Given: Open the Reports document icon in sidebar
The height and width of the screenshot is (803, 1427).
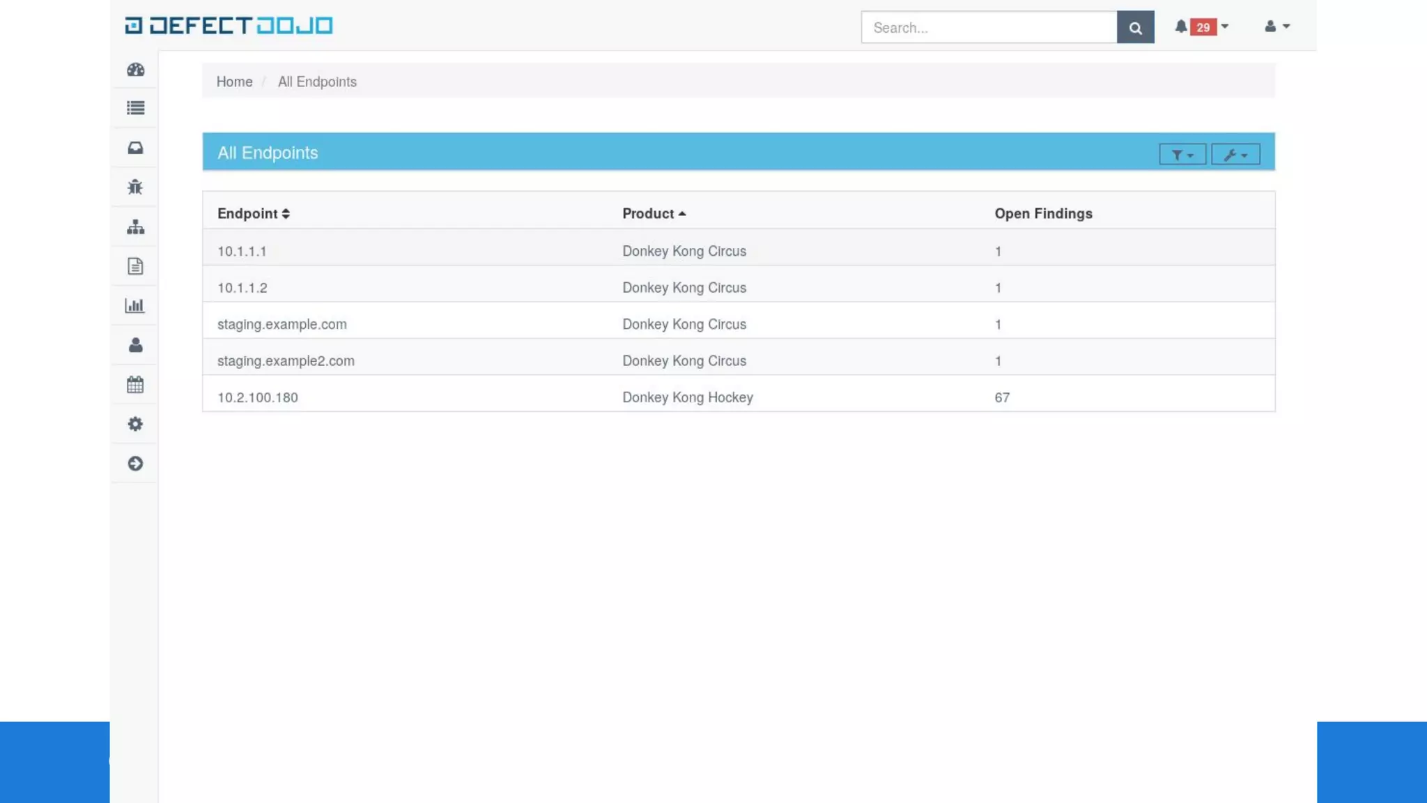Looking at the screenshot, I should [x=135, y=266].
